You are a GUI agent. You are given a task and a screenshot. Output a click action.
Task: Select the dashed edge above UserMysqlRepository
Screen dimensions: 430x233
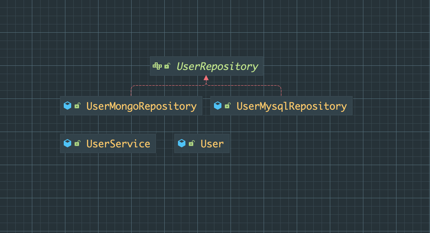pos(248,86)
